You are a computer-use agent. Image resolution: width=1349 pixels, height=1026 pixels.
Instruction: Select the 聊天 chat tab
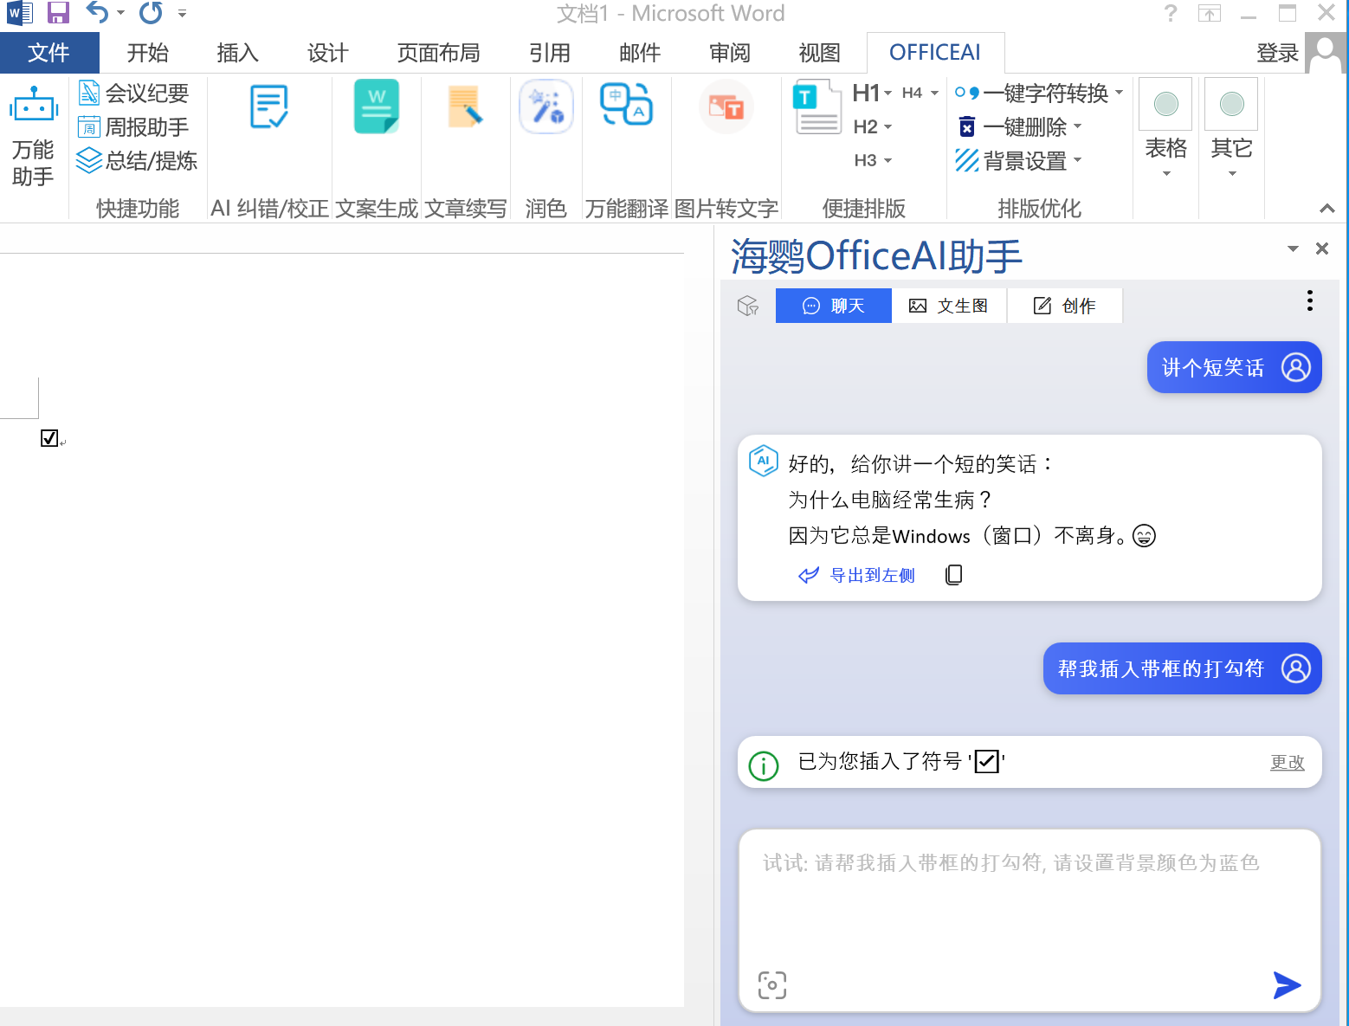coord(834,306)
